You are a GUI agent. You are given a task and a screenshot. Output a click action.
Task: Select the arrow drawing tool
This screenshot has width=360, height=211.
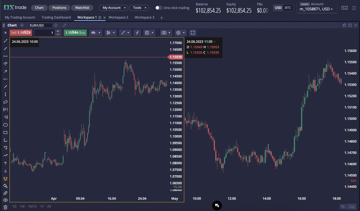(x=5, y=71)
